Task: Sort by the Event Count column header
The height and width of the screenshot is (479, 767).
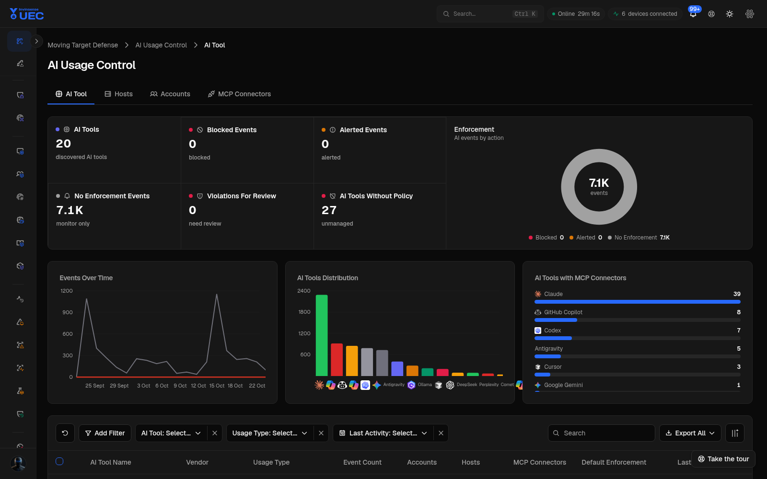Action: 362,462
